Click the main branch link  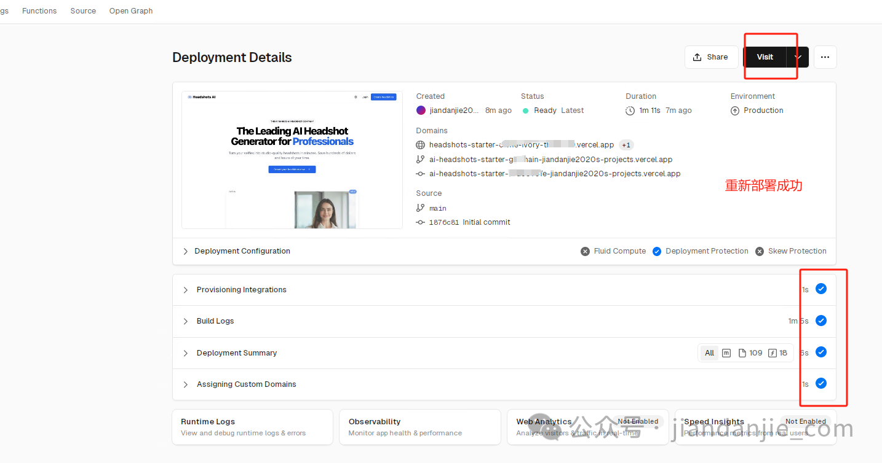[438, 208]
